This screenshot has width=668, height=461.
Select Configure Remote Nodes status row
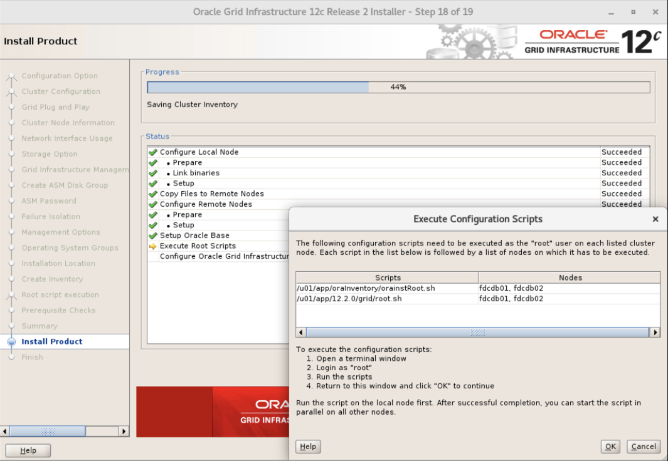[x=398, y=204]
